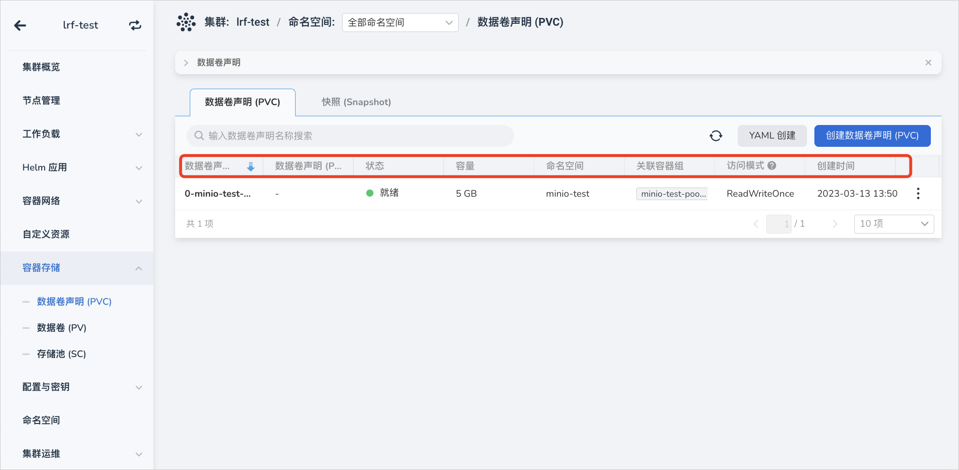Switch to the 快照 (Snapshot) tab
Screen dimensions: 959x470
coord(356,102)
